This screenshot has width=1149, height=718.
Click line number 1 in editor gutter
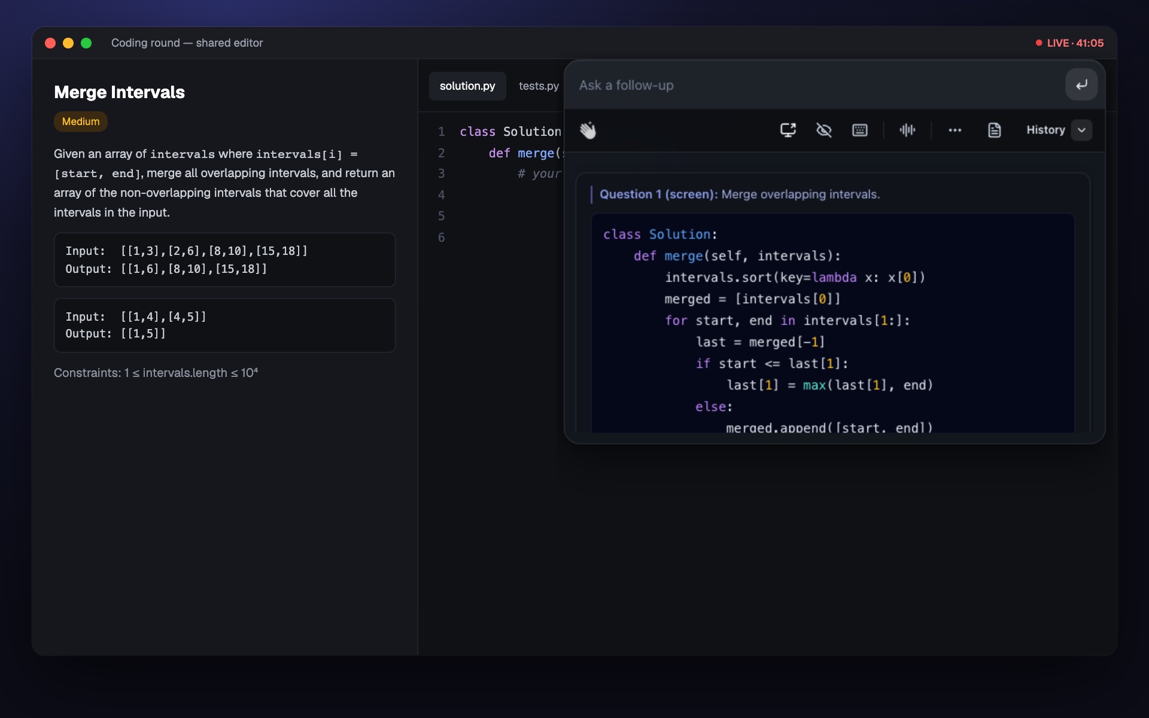pyautogui.click(x=441, y=132)
